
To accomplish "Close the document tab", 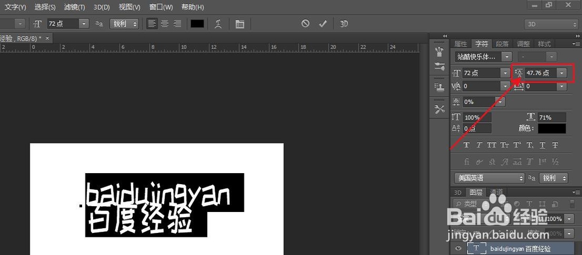I will click(x=47, y=38).
